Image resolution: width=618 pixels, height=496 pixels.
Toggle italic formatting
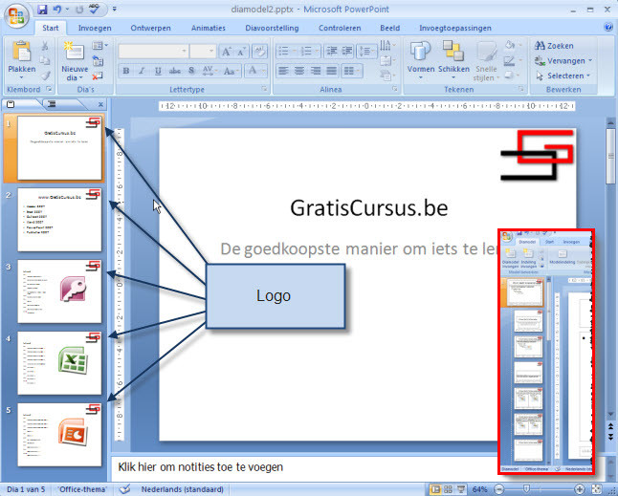point(142,72)
